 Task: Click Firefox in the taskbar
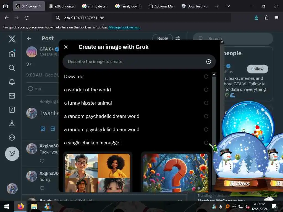(20, 206)
